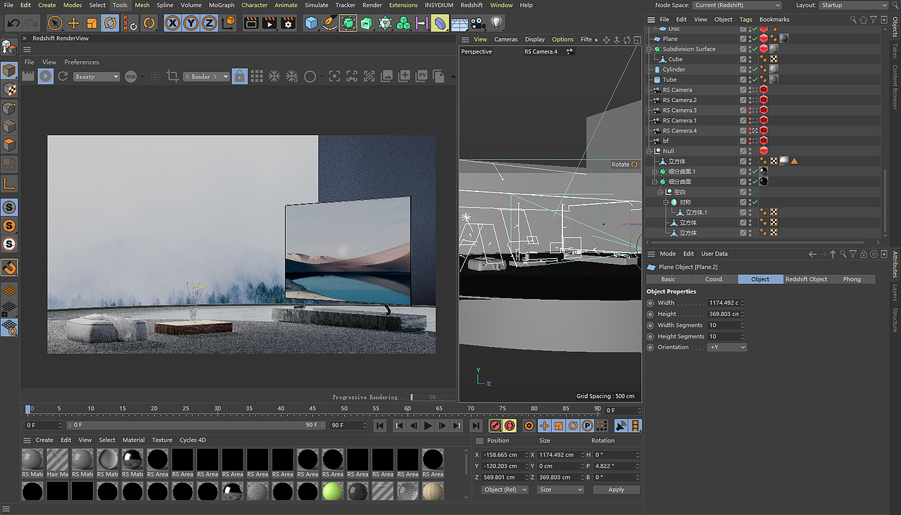This screenshot has height=515, width=901.
Task: Collapse the Subdivision Surface tree item
Action: coord(650,49)
